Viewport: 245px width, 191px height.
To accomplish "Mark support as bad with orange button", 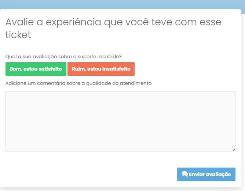I will [x=101, y=69].
